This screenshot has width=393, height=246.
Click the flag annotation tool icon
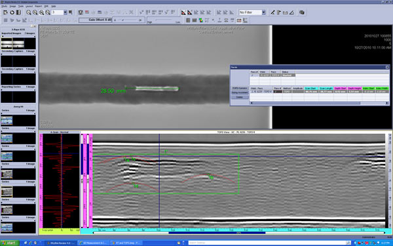(x=279, y=12)
